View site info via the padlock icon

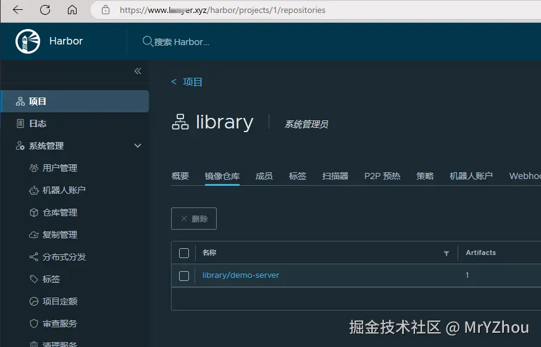(106, 10)
